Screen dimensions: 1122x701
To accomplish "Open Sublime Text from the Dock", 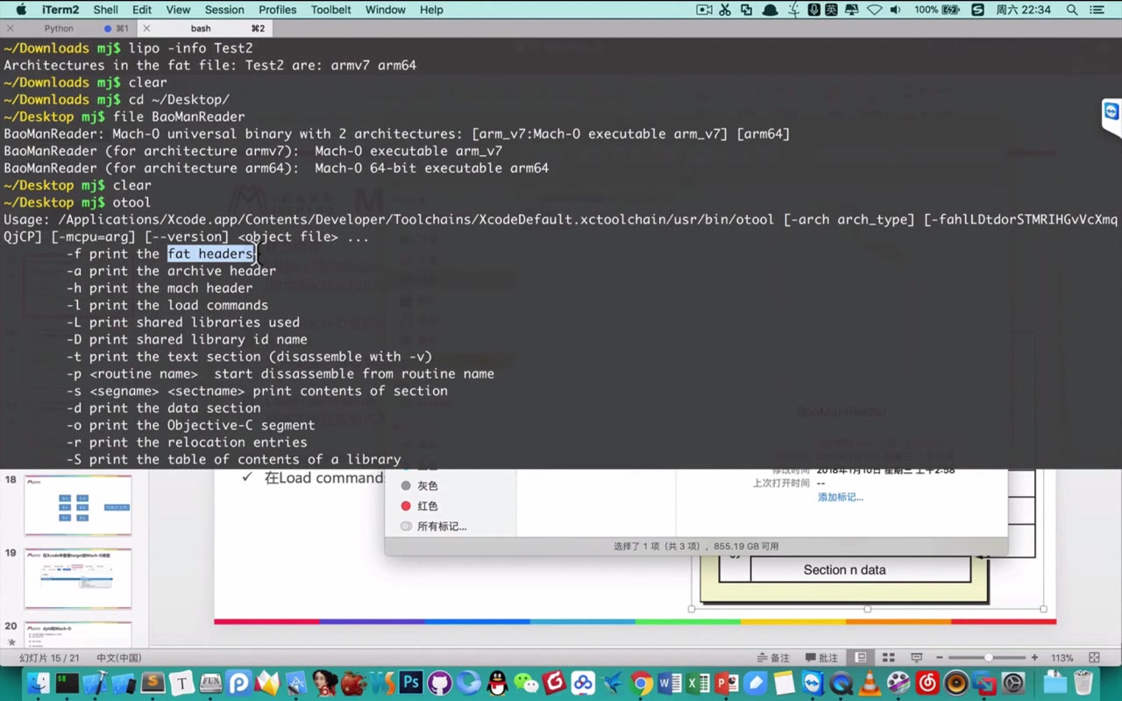I will 153,683.
